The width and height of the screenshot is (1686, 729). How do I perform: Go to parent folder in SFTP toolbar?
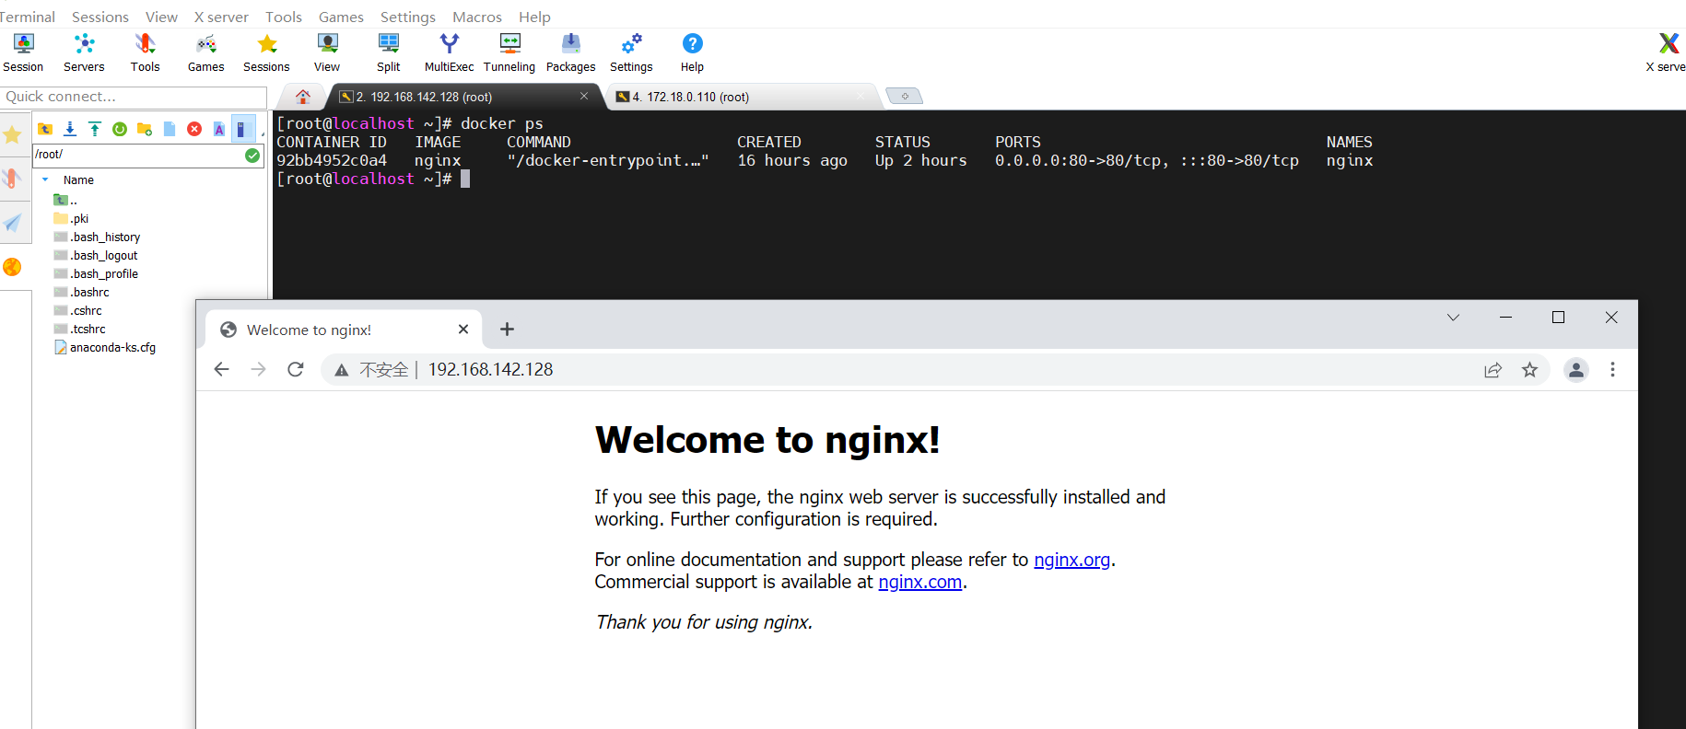coord(44,129)
